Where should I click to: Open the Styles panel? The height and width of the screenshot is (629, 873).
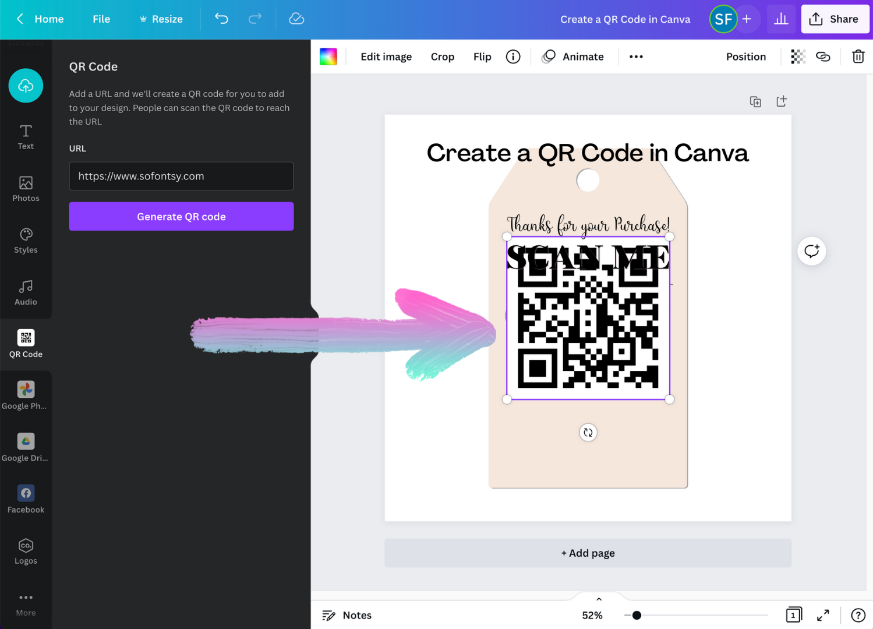tap(26, 241)
